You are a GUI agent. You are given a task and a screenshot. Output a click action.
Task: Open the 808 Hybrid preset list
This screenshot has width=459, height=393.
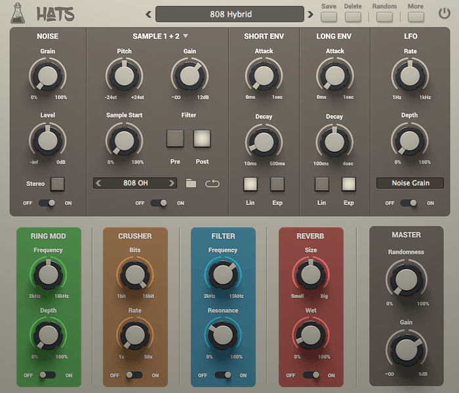click(229, 14)
